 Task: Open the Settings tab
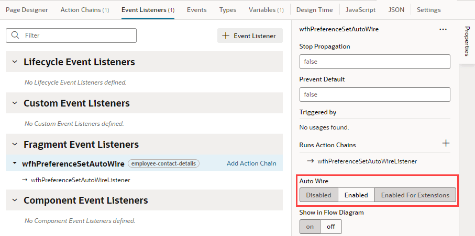tap(428, 10)
